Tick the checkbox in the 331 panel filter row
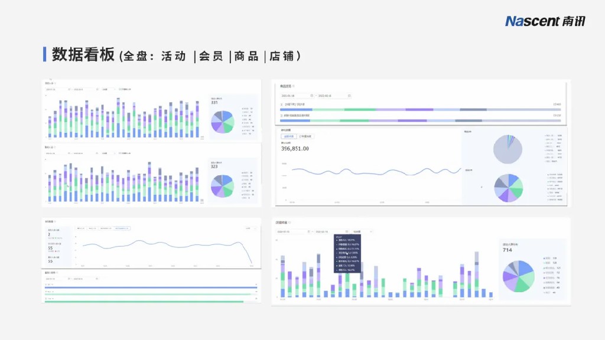The width and height of the screenshot is (605, 340). point(120,90)
